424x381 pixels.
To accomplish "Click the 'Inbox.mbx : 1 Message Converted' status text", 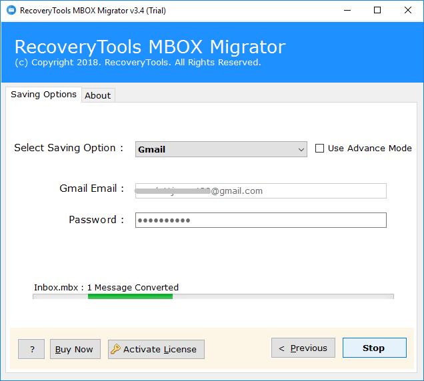I will tap(106, 287).
